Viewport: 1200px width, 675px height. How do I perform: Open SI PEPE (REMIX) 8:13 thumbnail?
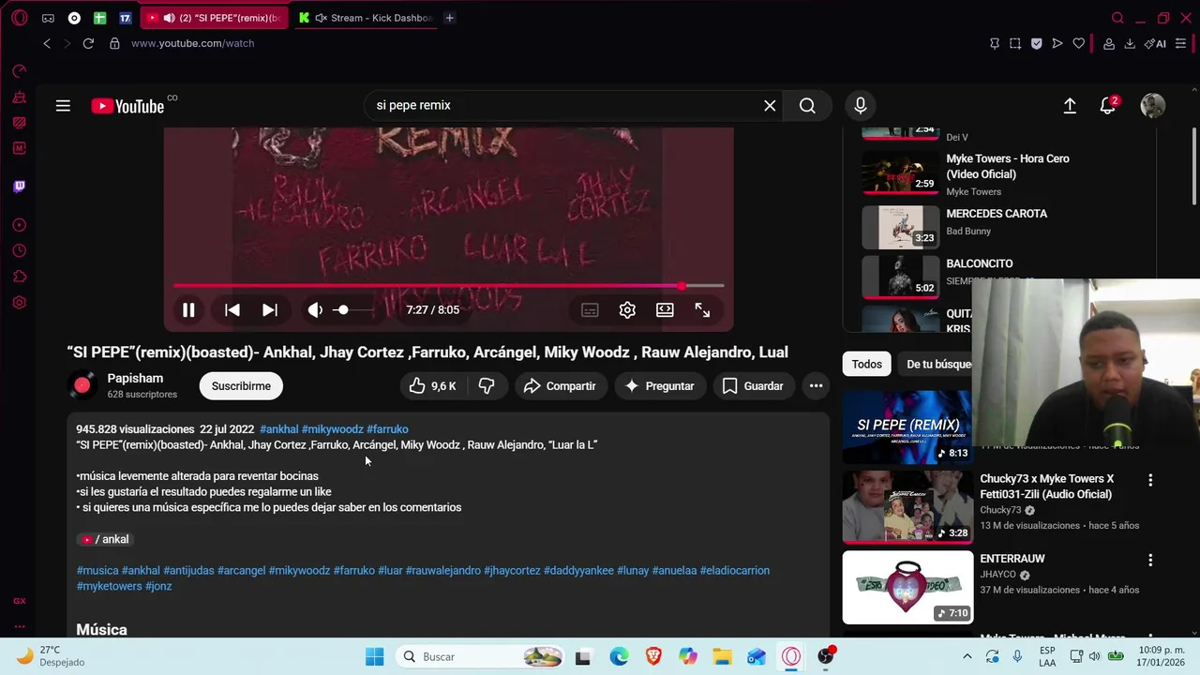(x=907, y=427)
